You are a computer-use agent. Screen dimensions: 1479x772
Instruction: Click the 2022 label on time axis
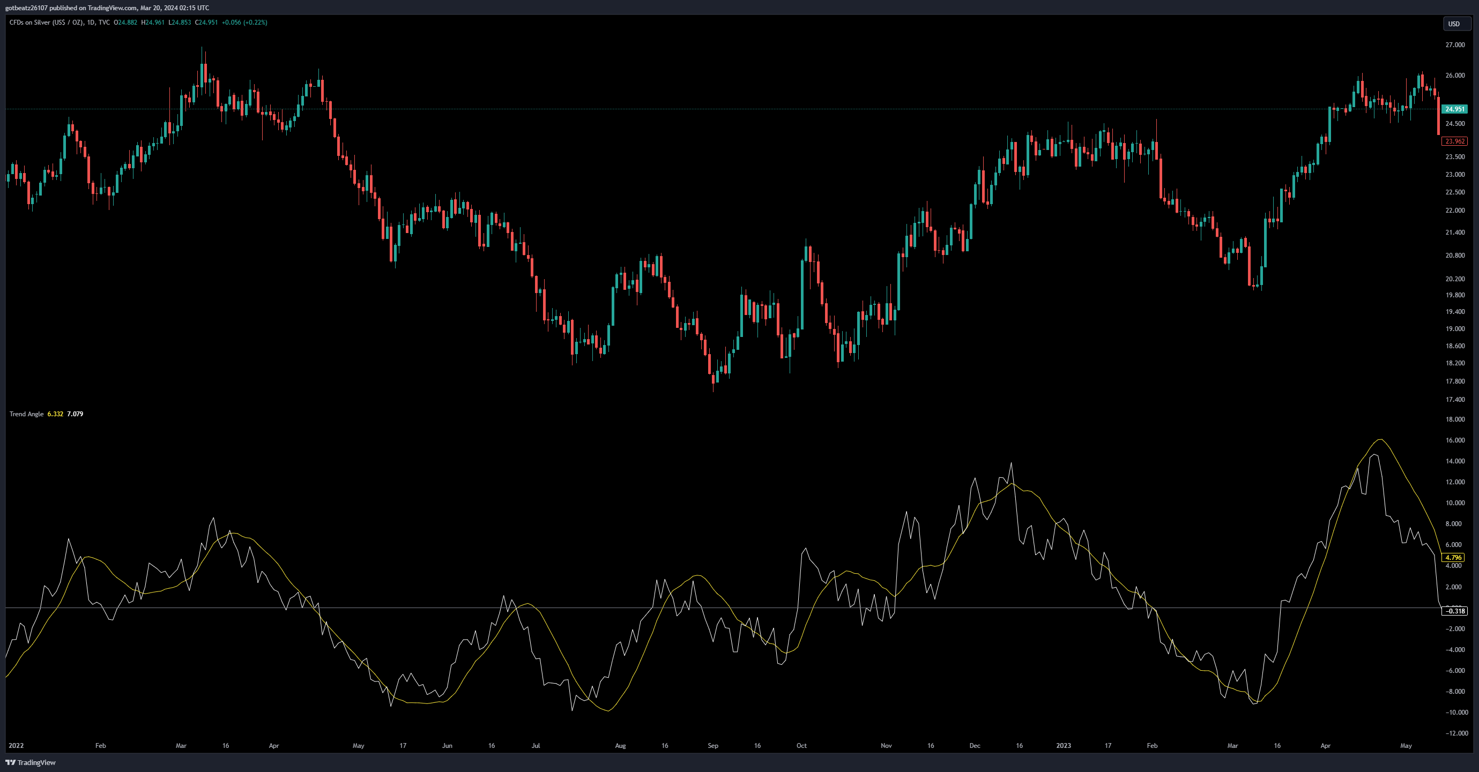[x=16, y=746]
